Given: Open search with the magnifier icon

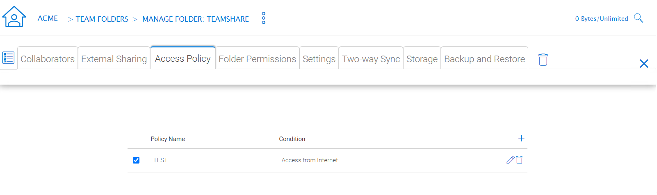Looking at the screenshot, I should click(639, 18).
